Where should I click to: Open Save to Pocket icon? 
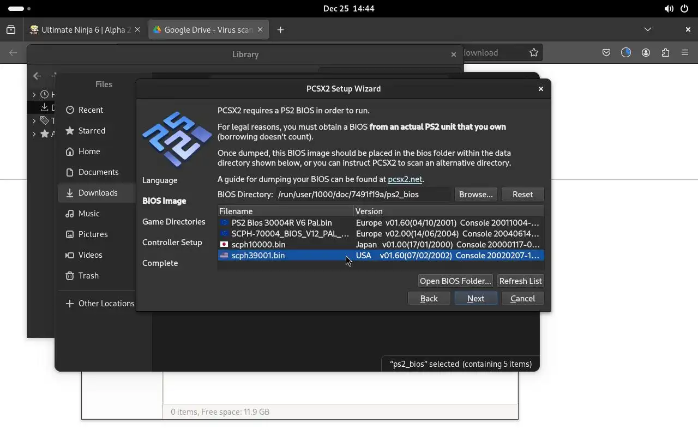606,52
